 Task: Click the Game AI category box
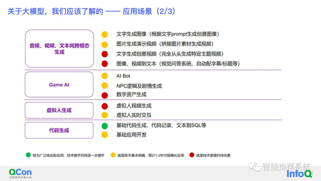point(59,85)
